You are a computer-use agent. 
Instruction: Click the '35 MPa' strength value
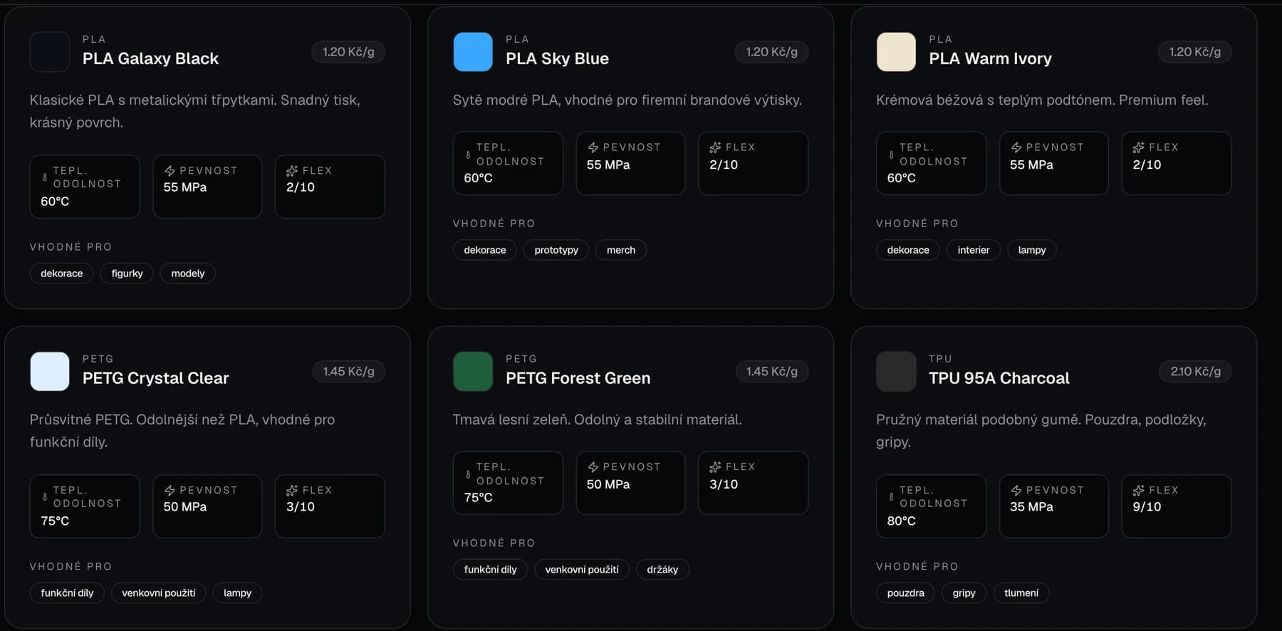1031,507
